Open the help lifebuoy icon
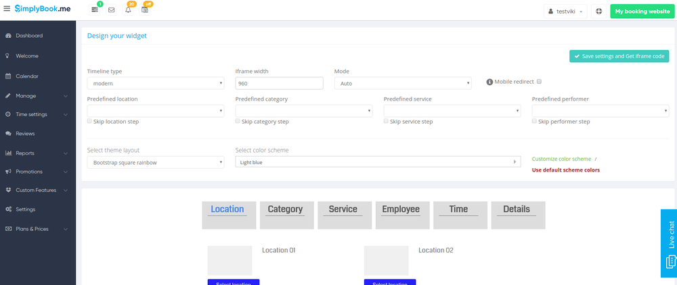Image resolution: width=677 pixels, height=285 pixels. [598, 11]
